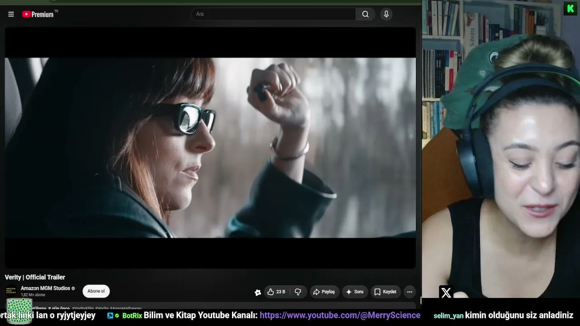The height and width of the screenshot is (326, 580).
Task: Open the MerryScience YouTube channel link
Action: pyautogui.click(x=340, y=315)
